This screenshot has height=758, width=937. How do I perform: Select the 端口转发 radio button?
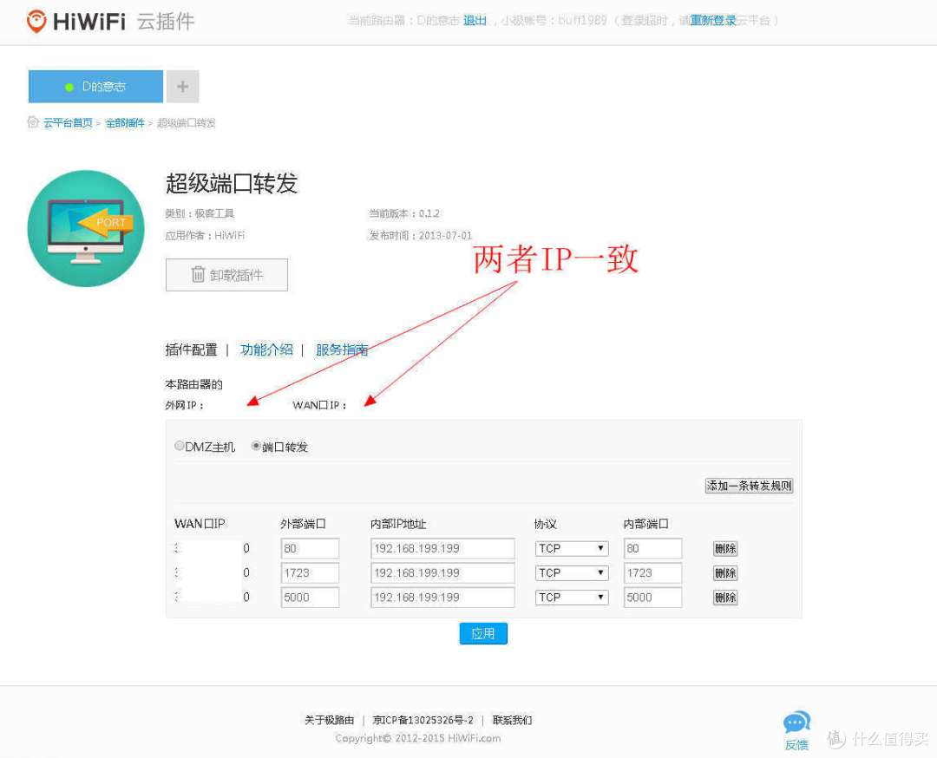coord(256,446)
